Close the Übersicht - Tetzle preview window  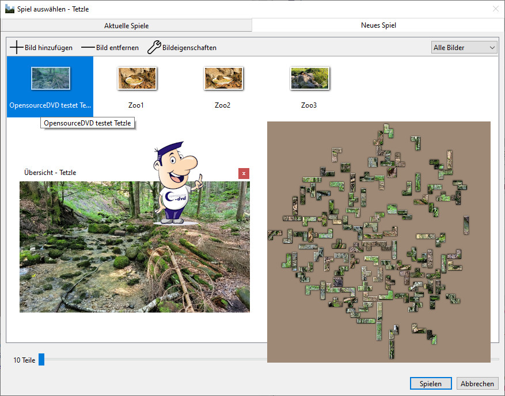click(x=244, y=173)
